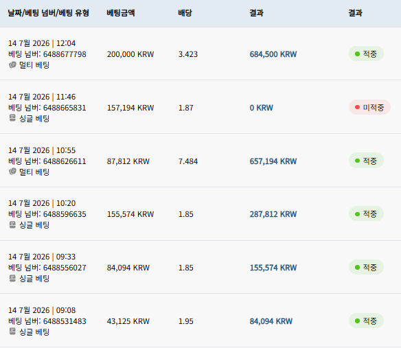
Task: Click single-bet icon for bet 6488665831
Action: (12, 118)
